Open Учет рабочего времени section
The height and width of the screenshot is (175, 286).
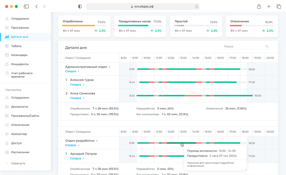pyautogui.click(x=22, y=75)
